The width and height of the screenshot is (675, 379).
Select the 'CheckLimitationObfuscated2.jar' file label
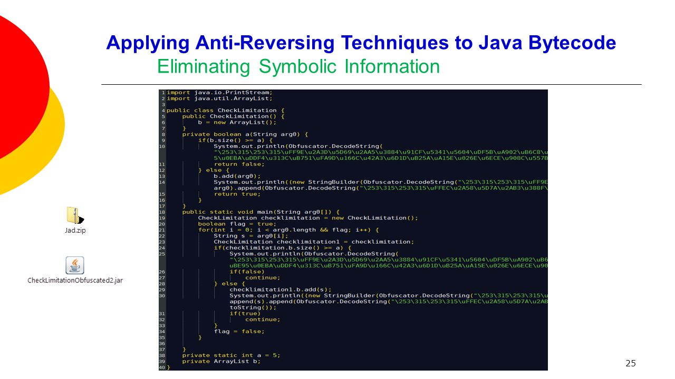[75, 281]
